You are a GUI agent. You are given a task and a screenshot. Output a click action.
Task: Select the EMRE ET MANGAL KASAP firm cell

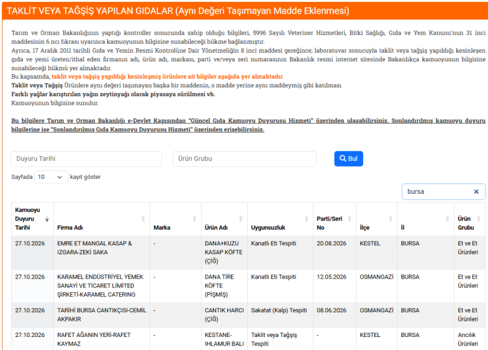tap(102, 252)
